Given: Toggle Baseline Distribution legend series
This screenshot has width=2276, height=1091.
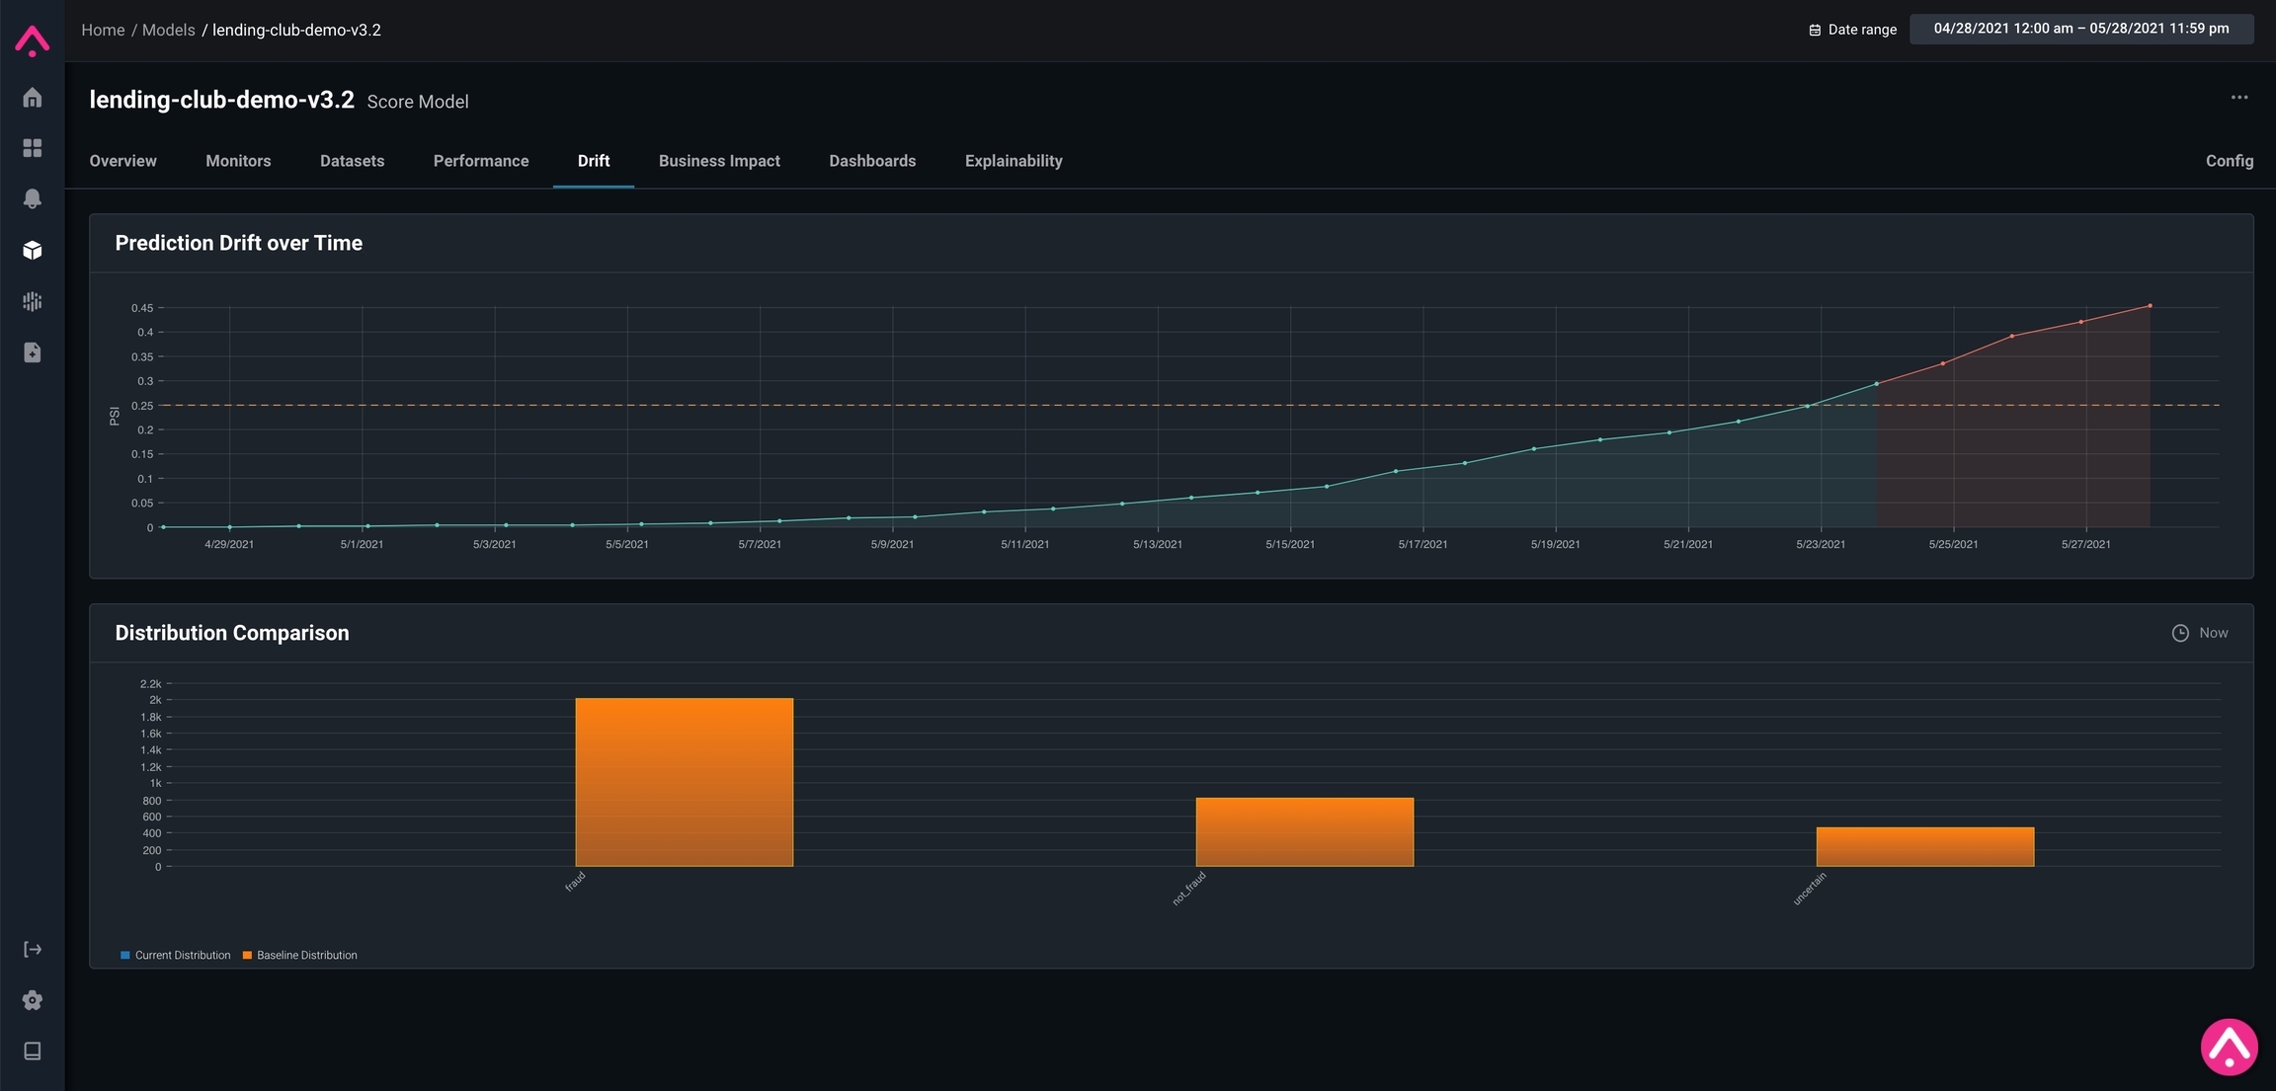Looking at the screenshot, I should (299, 955).
